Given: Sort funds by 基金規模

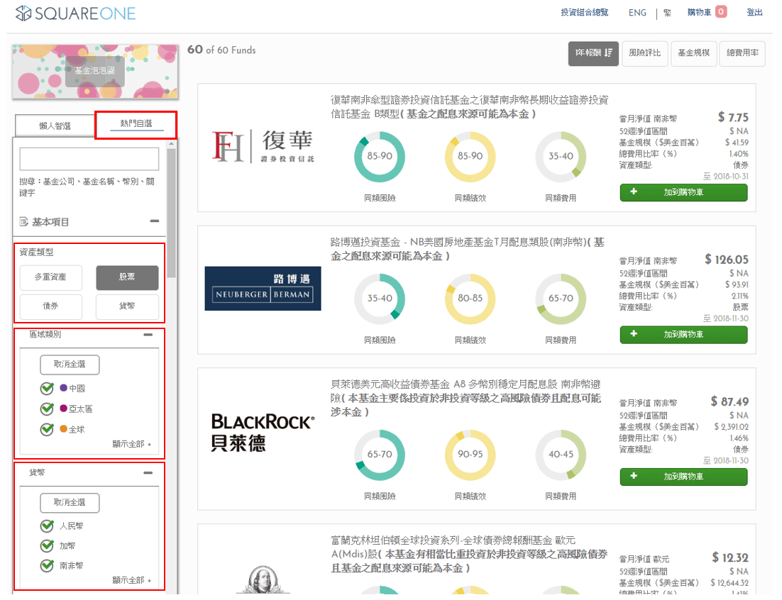Looking at the screenshot, I should pyautogui.click(x=694, y=53).
